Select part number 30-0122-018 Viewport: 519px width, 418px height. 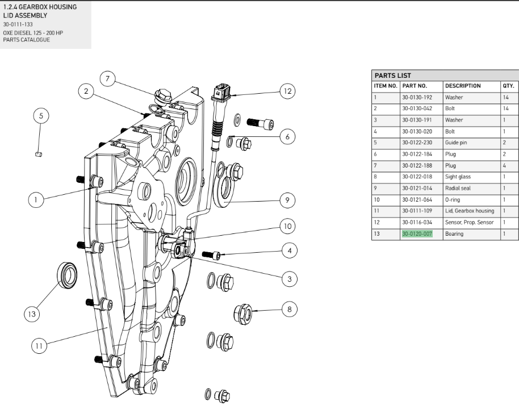point(417,177)
